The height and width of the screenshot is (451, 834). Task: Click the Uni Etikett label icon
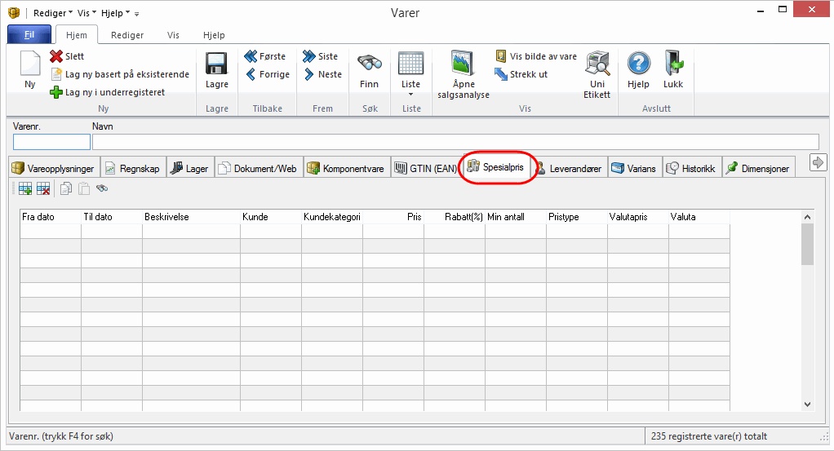(597, 65)
